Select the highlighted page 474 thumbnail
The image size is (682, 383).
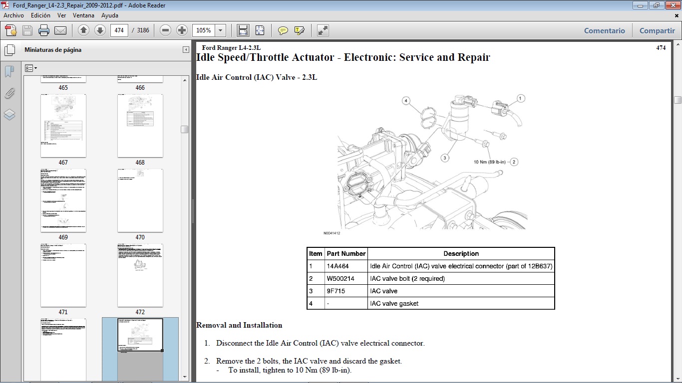point(140,349)
